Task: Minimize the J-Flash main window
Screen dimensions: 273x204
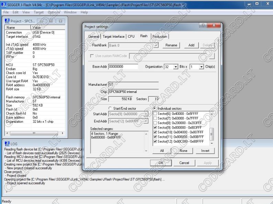Action: (x=249, y=3)
